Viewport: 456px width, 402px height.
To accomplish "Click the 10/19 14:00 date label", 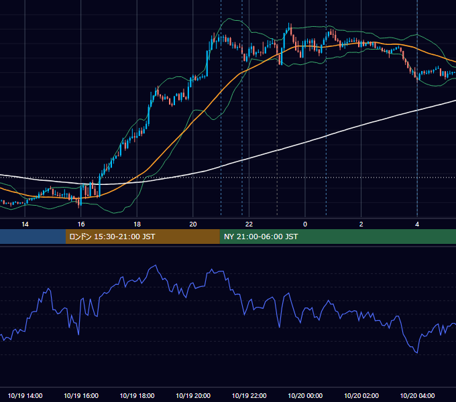I will click(x=25, y=395).
